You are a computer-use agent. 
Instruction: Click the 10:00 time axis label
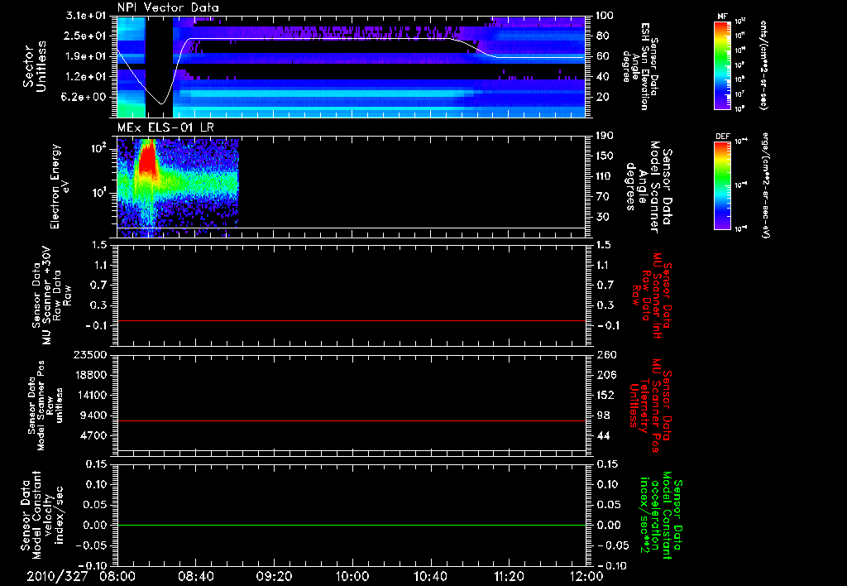[x=352, y=576]
